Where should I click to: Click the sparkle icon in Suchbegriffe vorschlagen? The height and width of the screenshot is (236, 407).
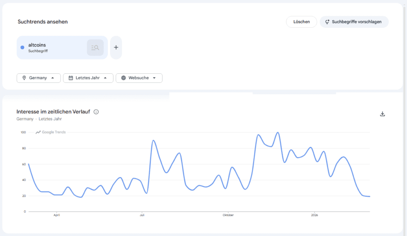pos(327,22)
